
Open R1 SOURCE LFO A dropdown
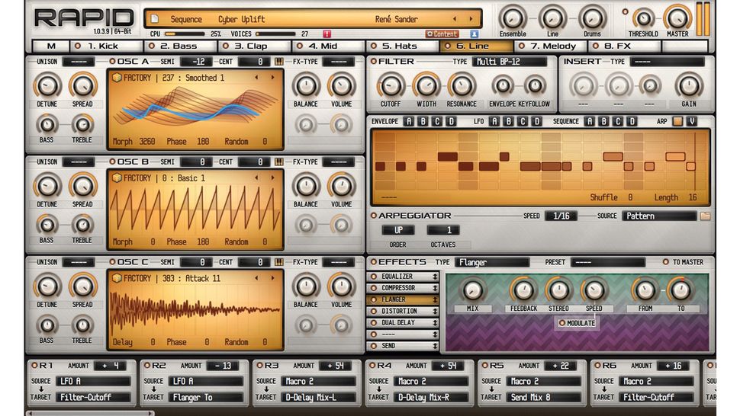[93, 381]
